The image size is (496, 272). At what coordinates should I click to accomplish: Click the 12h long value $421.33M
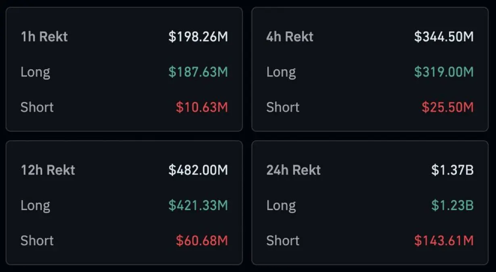coord(198,206)
